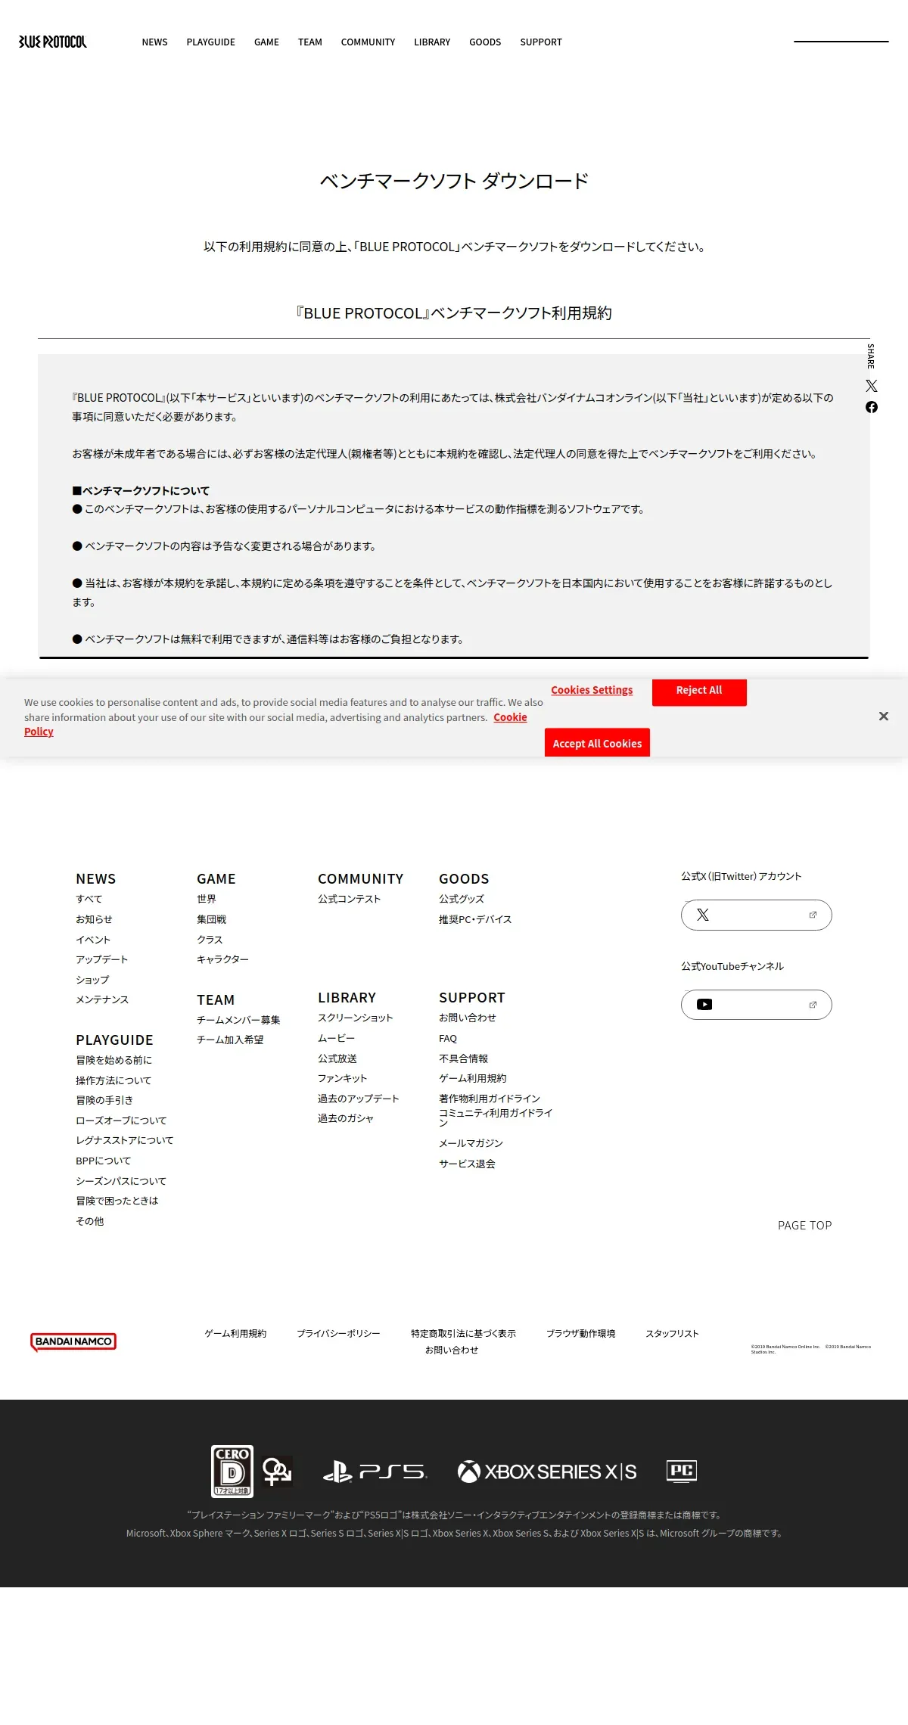908x1725 pixels.
Task: Open footer link サービス退会
Action: pos(467,1164)
